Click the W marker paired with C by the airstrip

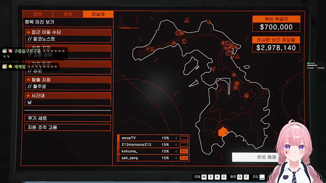(182, 33)
